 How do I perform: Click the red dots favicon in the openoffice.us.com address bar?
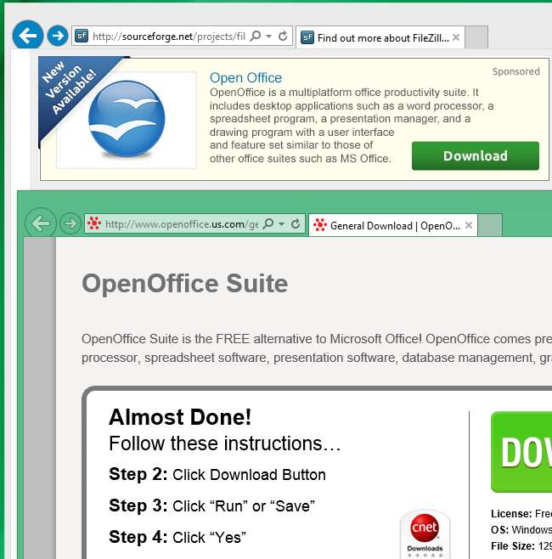[x=94, y=223]
